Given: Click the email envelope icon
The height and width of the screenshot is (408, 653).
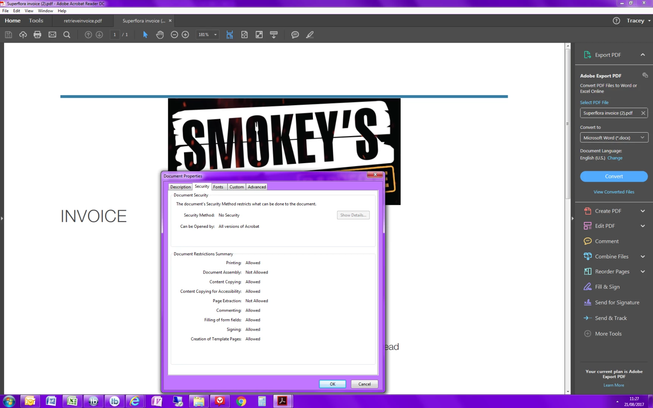Looking at the screenshot, I should tap(52, 35).
